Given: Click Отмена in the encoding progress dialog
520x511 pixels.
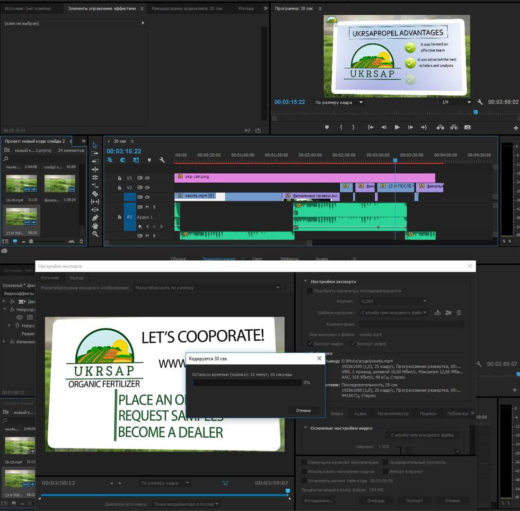Looking at the screenshot, I should coord(303,410).
